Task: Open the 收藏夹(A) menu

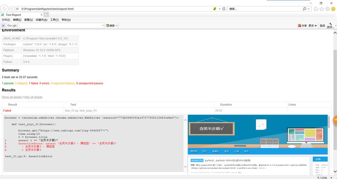Action: 41,20
